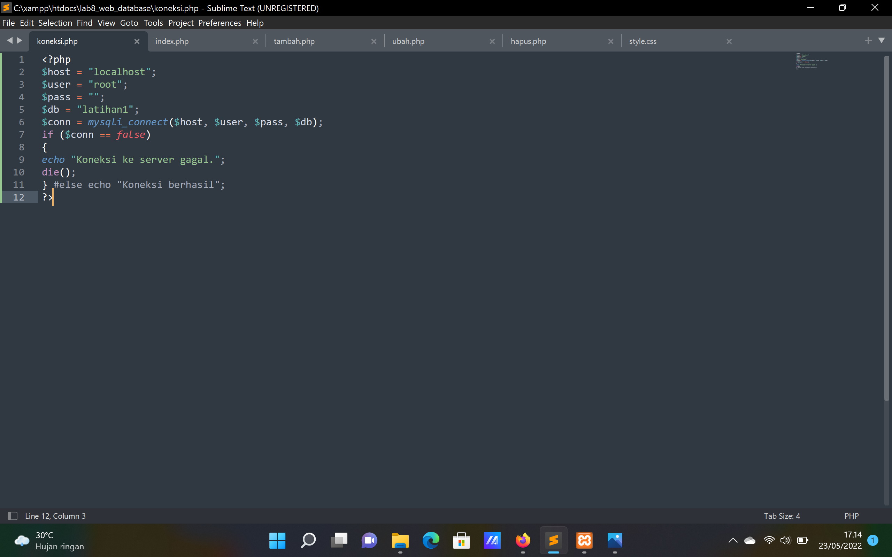Open Windows Start menu

tap(277, 540)
